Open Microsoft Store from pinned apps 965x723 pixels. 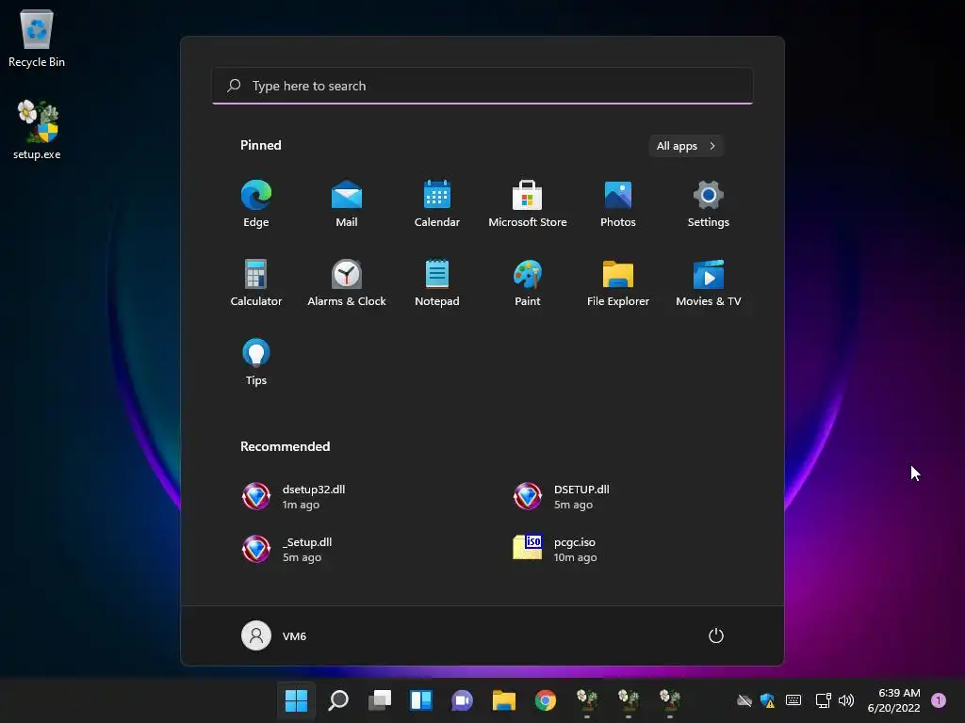[528, 203]
